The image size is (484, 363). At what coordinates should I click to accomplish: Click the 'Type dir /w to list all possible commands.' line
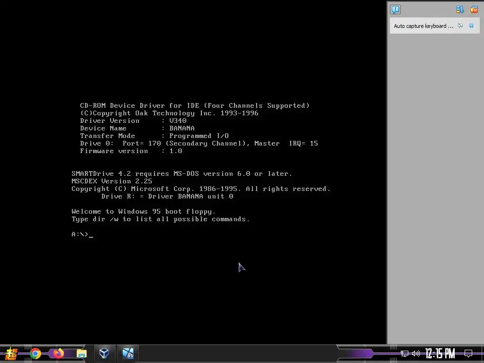point(161,219)
